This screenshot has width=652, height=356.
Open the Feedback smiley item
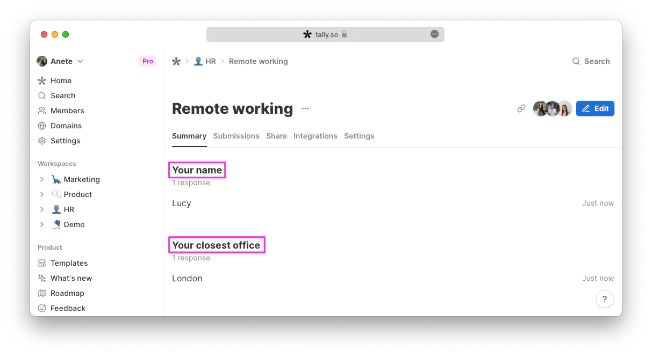(x=62, y=308)
